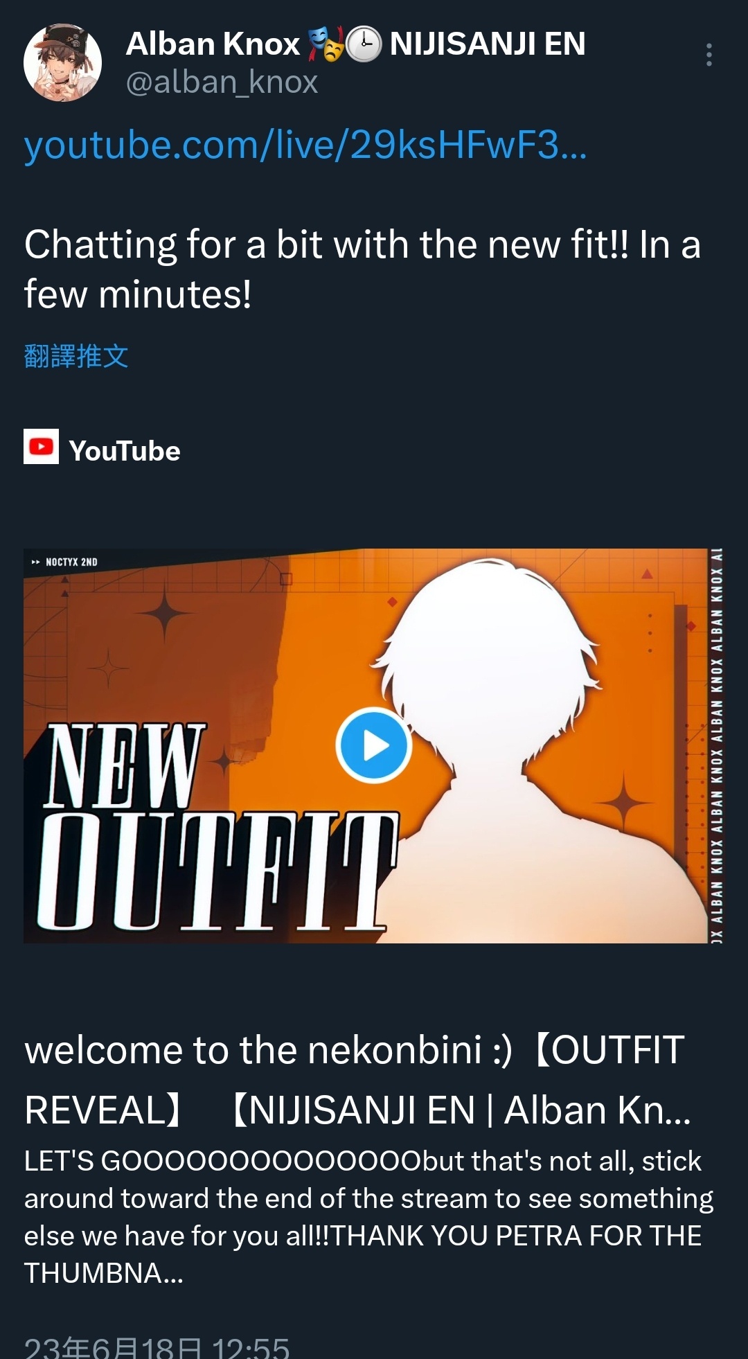Click the NOCTYX 2ND label on thumbnail

click(65, 562)
